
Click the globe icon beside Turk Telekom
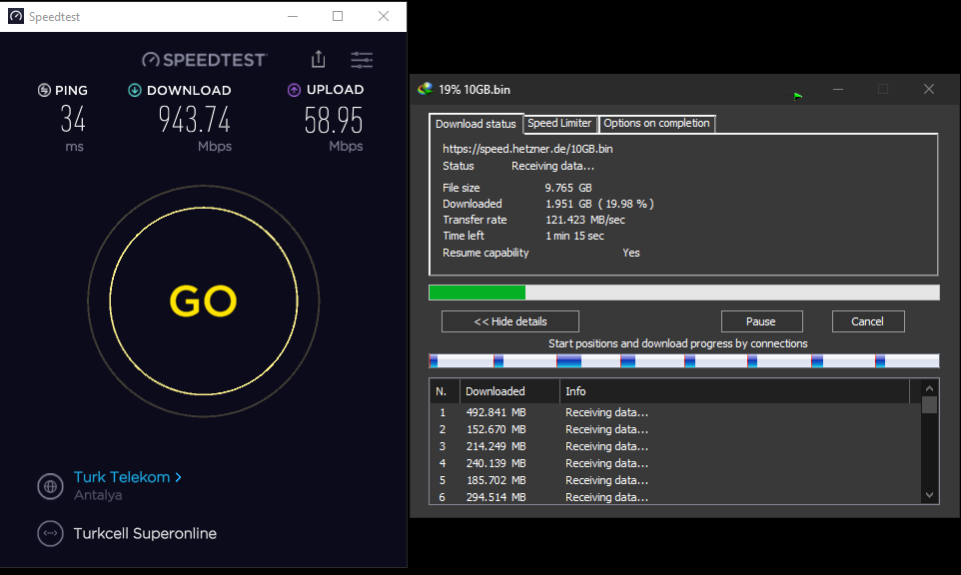point(50,486)
